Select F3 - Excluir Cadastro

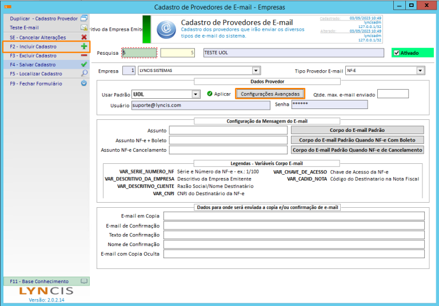click(x=47, y=55)
